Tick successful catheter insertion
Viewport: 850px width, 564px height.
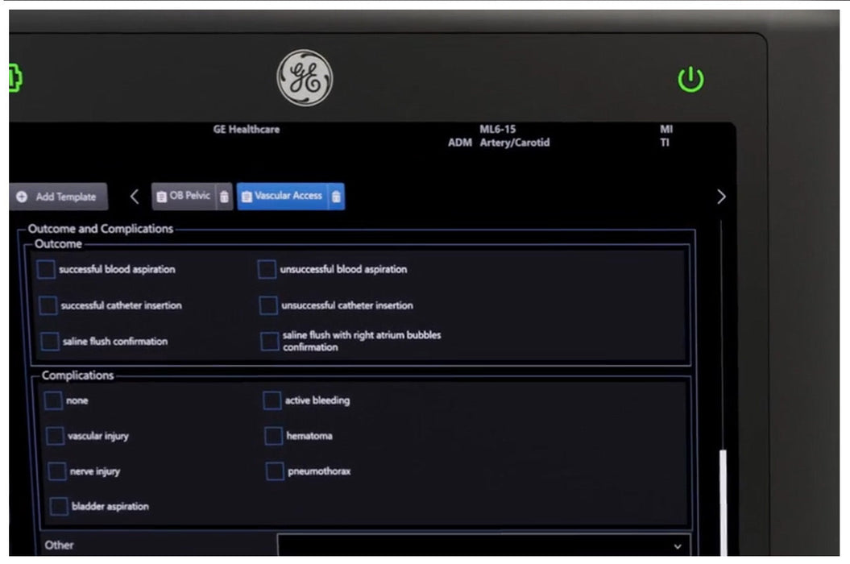click(48, 305)
